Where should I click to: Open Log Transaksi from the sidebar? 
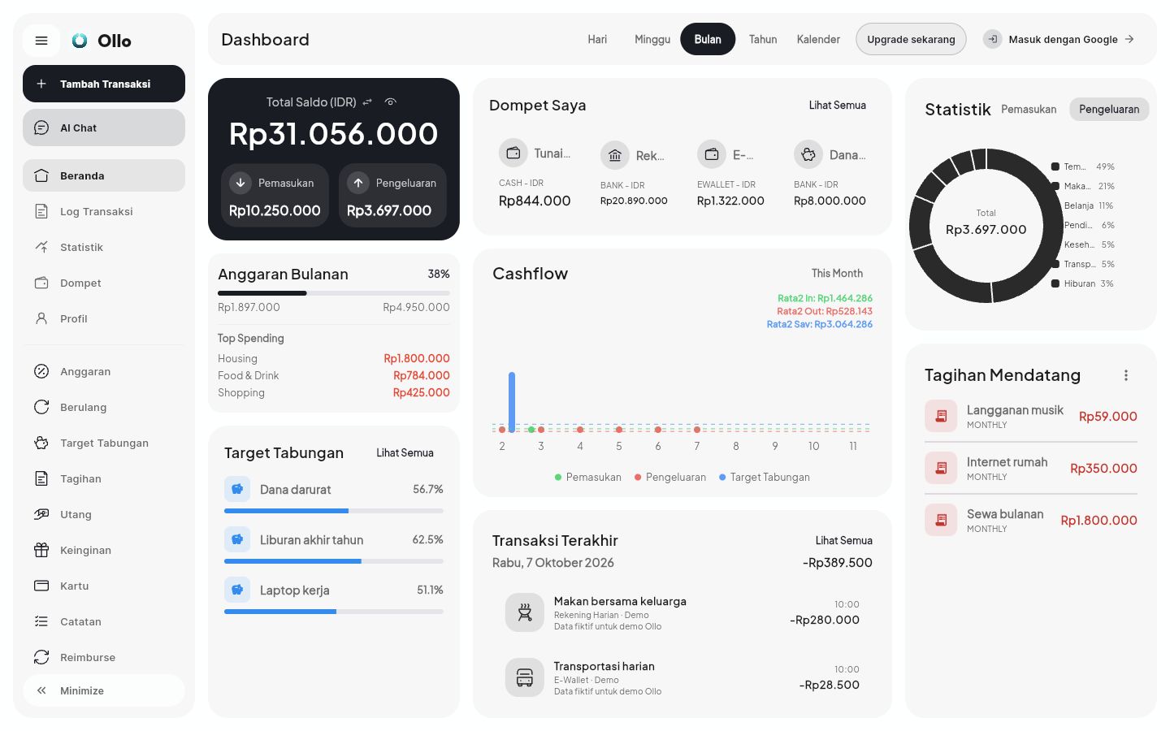pos(104,211)
